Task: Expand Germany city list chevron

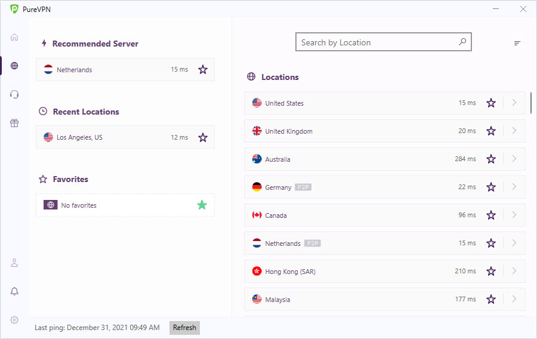Action: 514,187
